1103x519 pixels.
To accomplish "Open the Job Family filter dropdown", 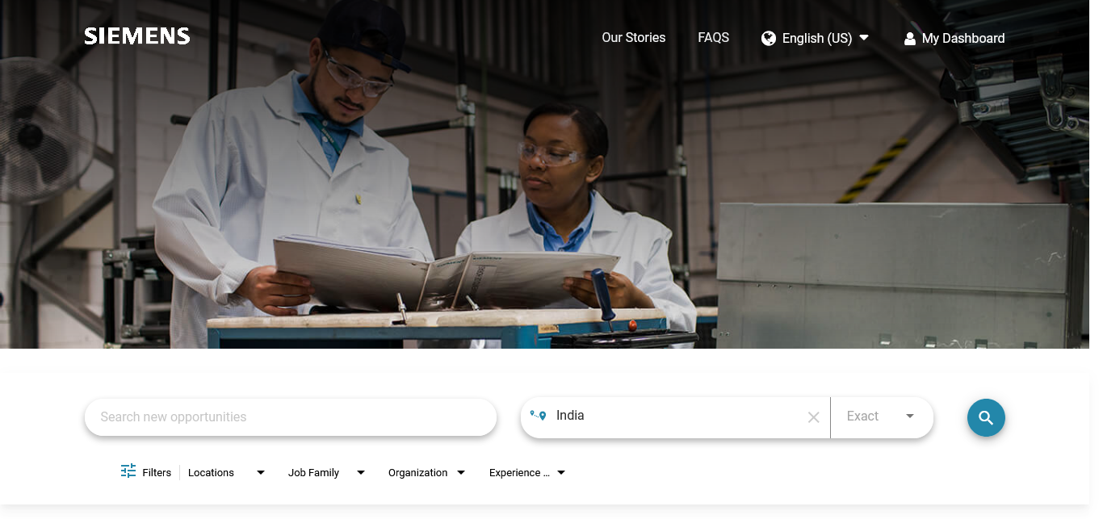I will (x=360, y=473).
